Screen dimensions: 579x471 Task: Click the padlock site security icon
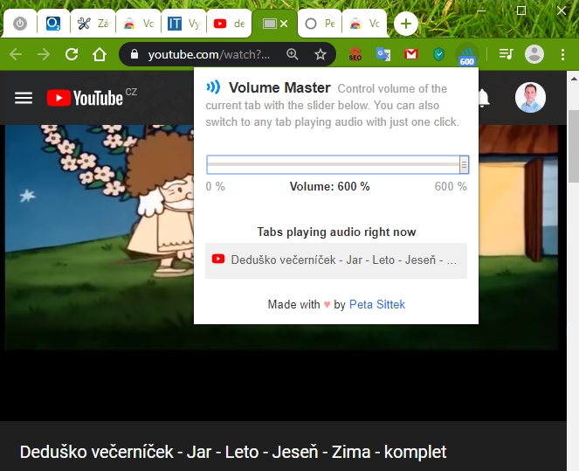point(134,54)
